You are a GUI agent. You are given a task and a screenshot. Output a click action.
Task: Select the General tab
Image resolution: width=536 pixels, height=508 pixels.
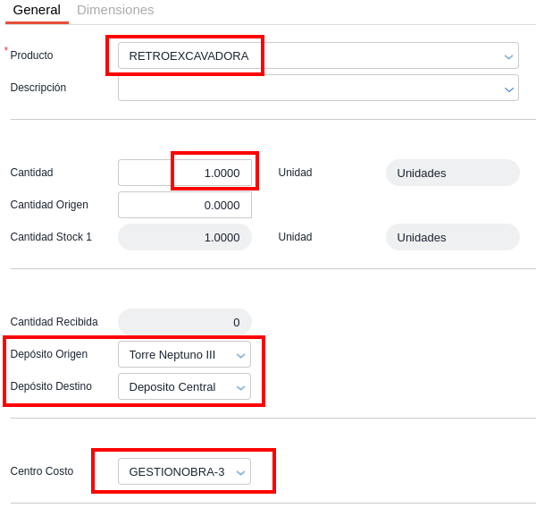[x=37, y=10]
